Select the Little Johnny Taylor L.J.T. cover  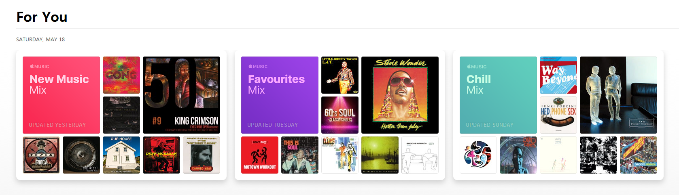pyautogui.click(x=340, y=75)
